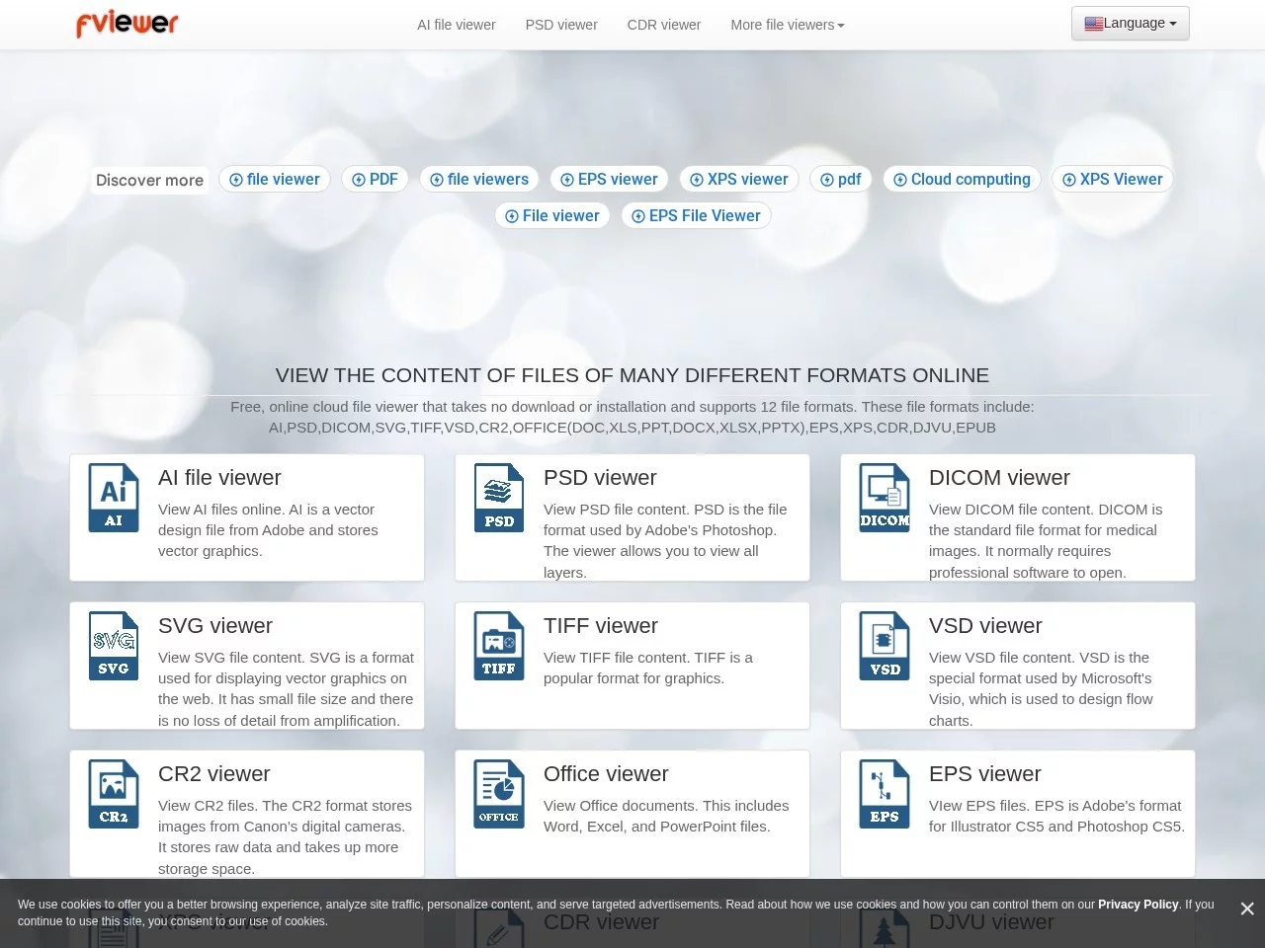Open CDR viewer from navigation bar

(x=664, y=25)
